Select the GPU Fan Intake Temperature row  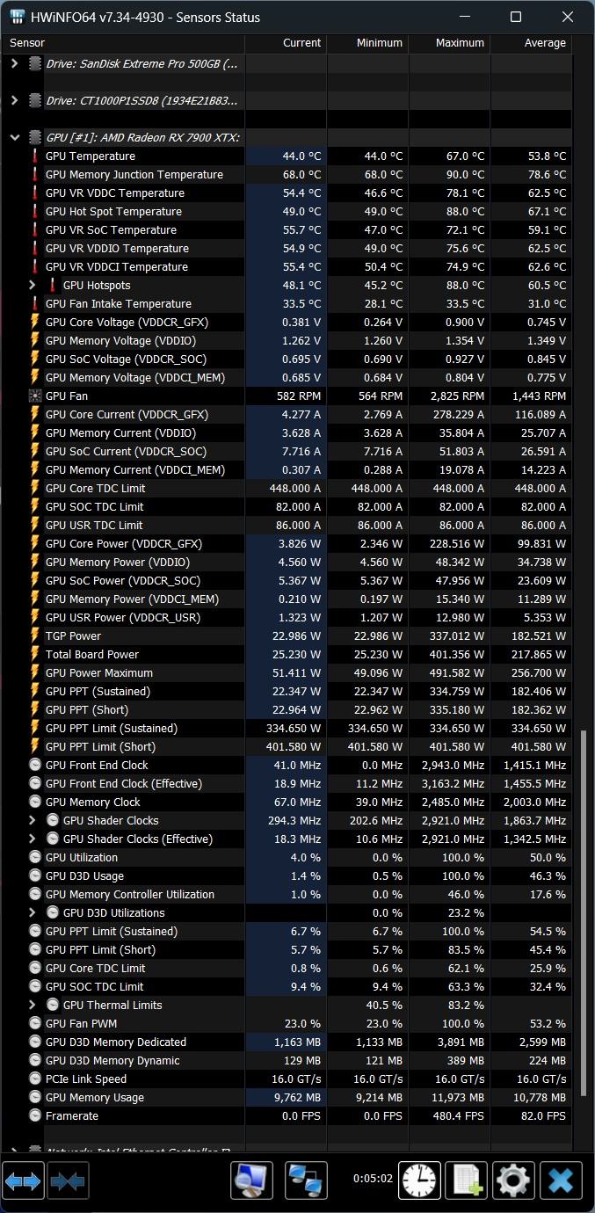tap(287, 304)
